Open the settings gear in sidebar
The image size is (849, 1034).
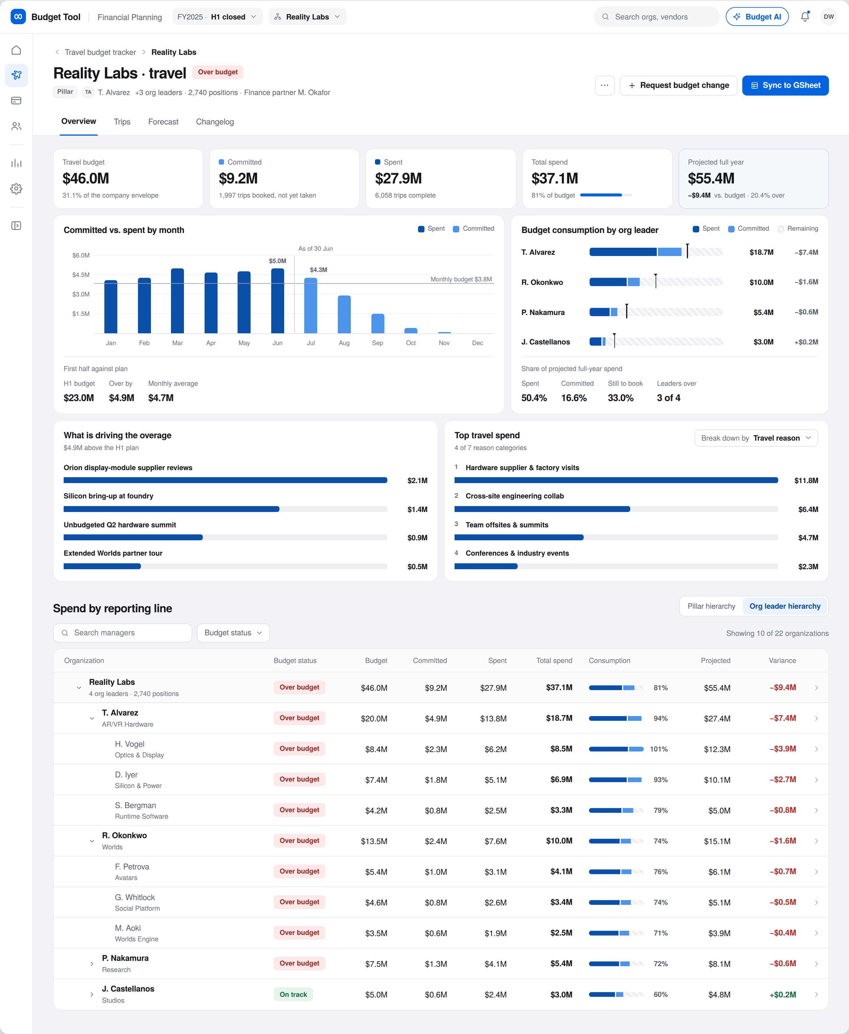pyautogui.click(x=16, y=188)
